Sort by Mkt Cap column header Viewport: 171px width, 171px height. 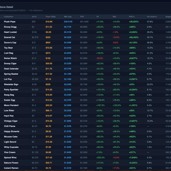68,17
